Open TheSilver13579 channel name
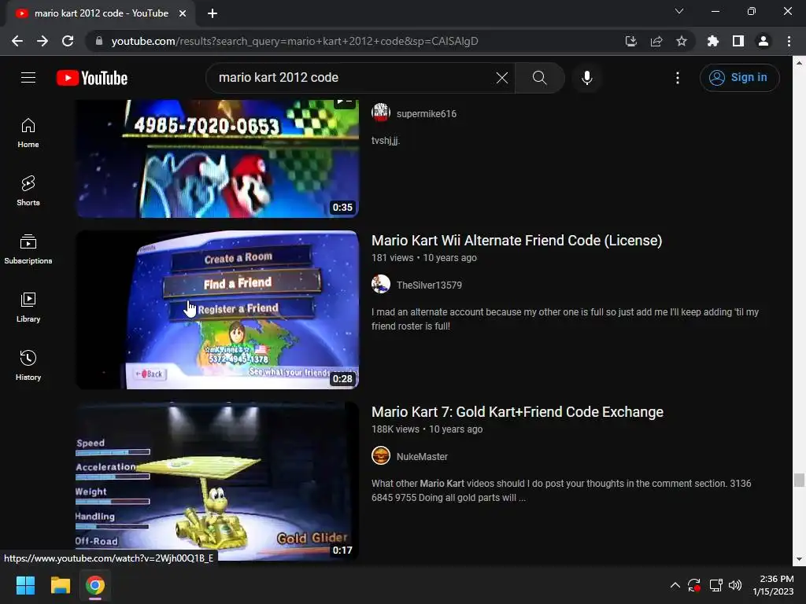This screenshot has height=604, width=806. tap(429, 285)
